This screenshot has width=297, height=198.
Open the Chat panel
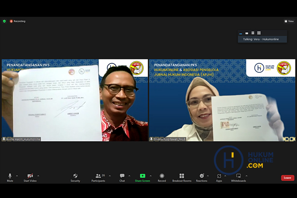tap(122, 178)
